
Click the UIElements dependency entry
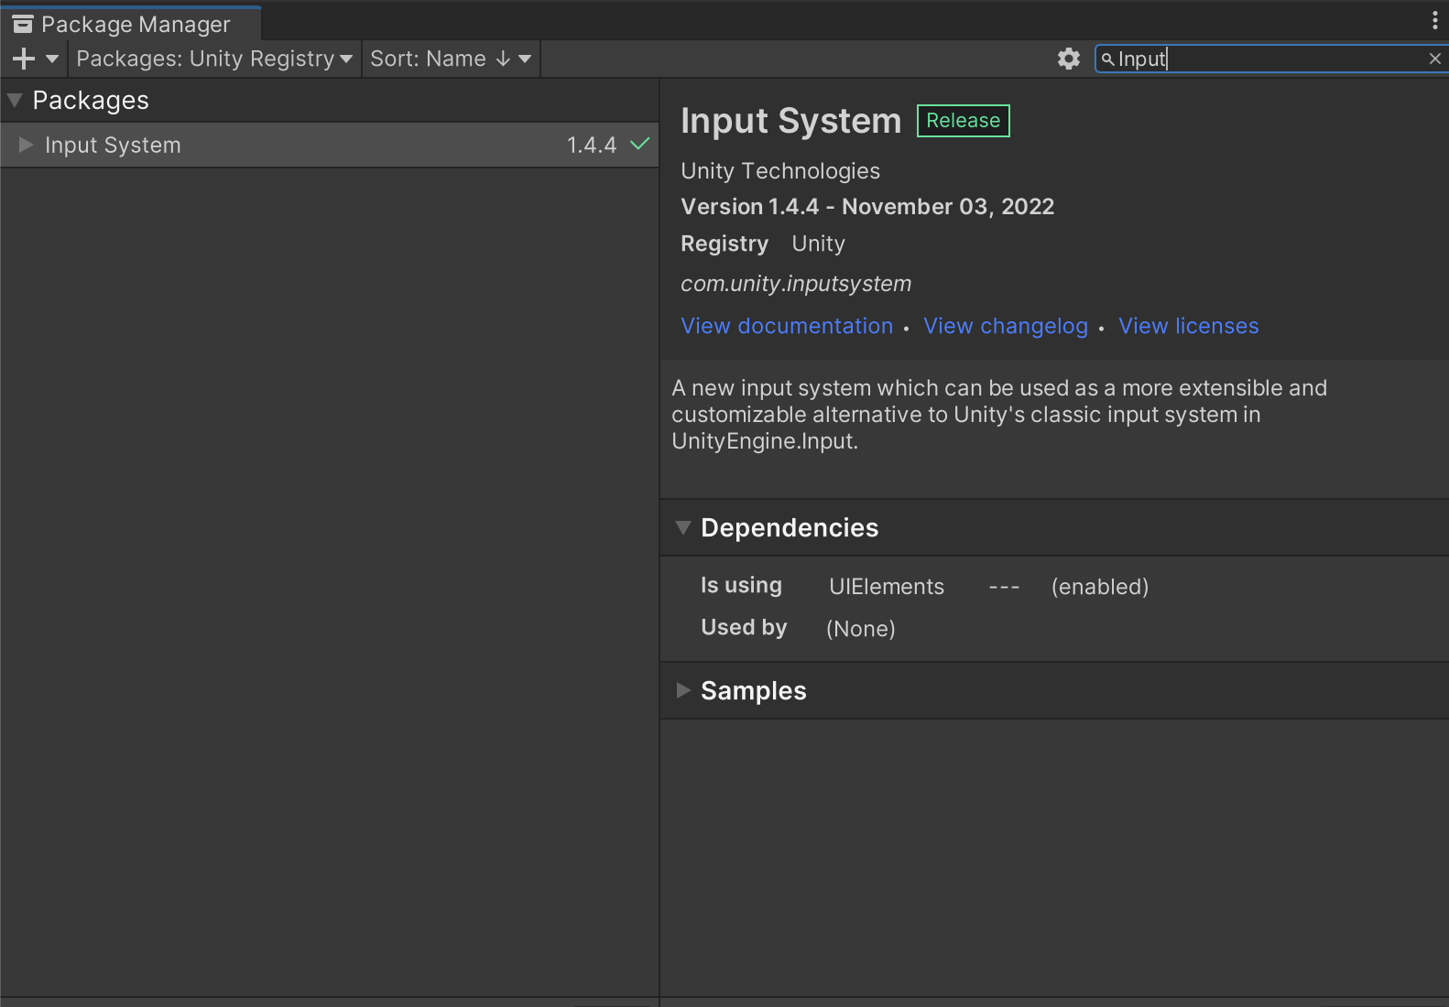[x=887, y=587]
